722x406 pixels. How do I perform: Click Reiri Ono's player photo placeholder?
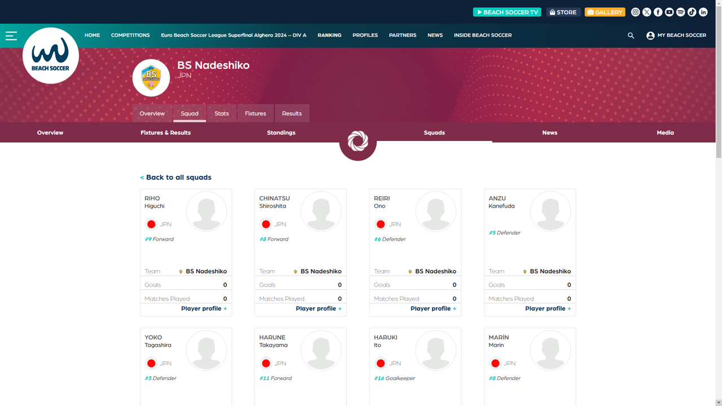[x=435, y=211]
